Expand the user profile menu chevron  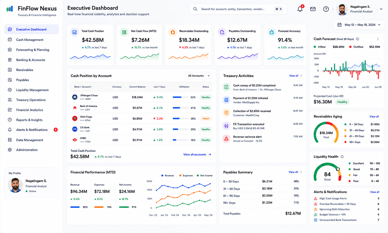tap(381, 9)
